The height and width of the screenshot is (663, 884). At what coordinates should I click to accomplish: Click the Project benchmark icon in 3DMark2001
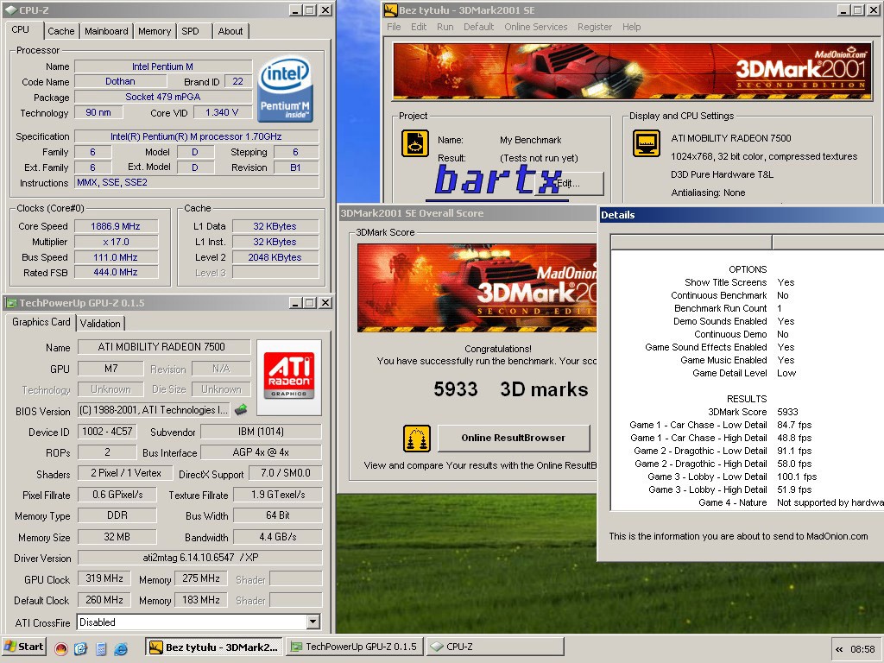click(x=415, y=143)
